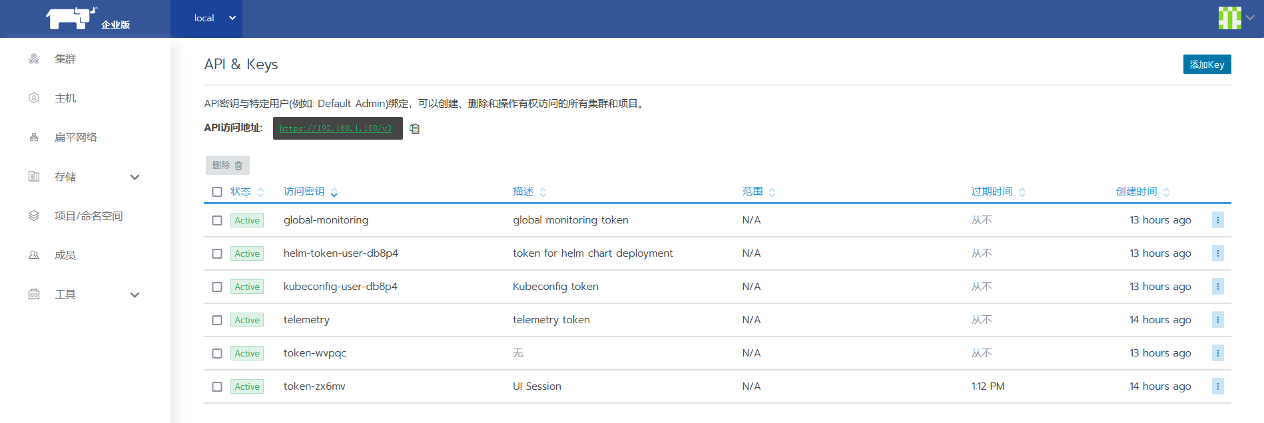The image size is (1264, 423).
Task: Click 'token for helm chart deployment' text
Action: [593, 253]
